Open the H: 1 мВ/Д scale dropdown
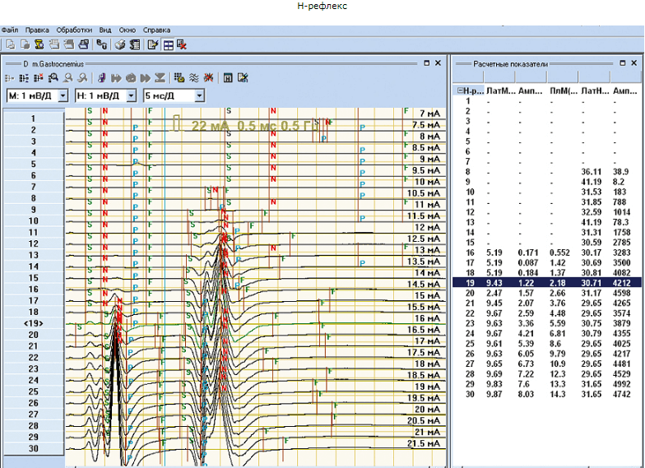The width and height of the screenshot is (645, 468). coord(132,95)
